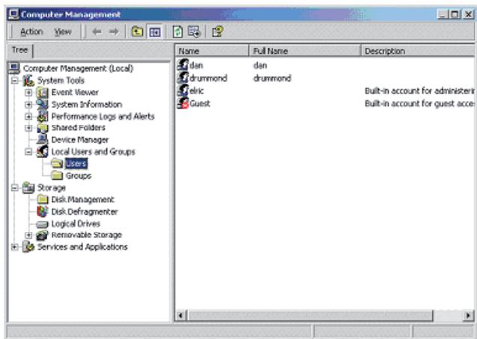The image size is (477, 339).
Task: Click the Local Users and Groups icon
Action: pos(42,151)
